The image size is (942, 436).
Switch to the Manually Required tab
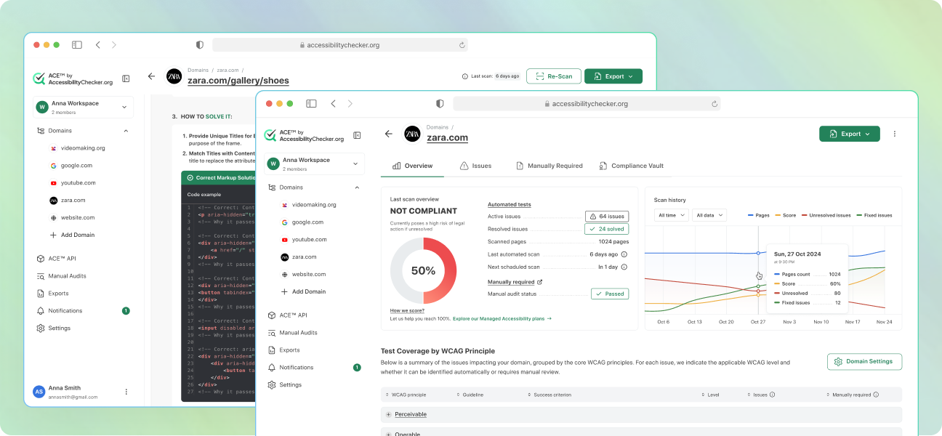coord(549,166)
